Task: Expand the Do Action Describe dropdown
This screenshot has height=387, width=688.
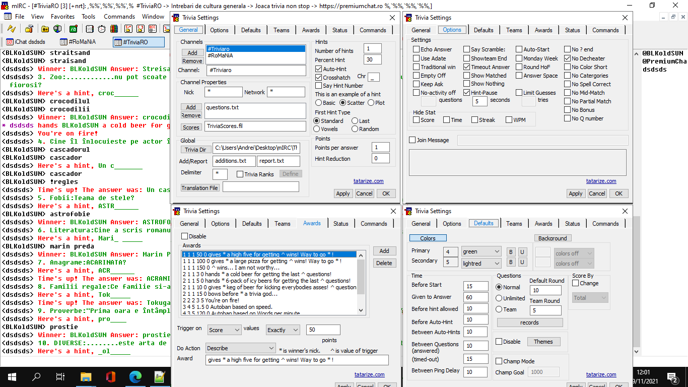Action: [240, 348]
